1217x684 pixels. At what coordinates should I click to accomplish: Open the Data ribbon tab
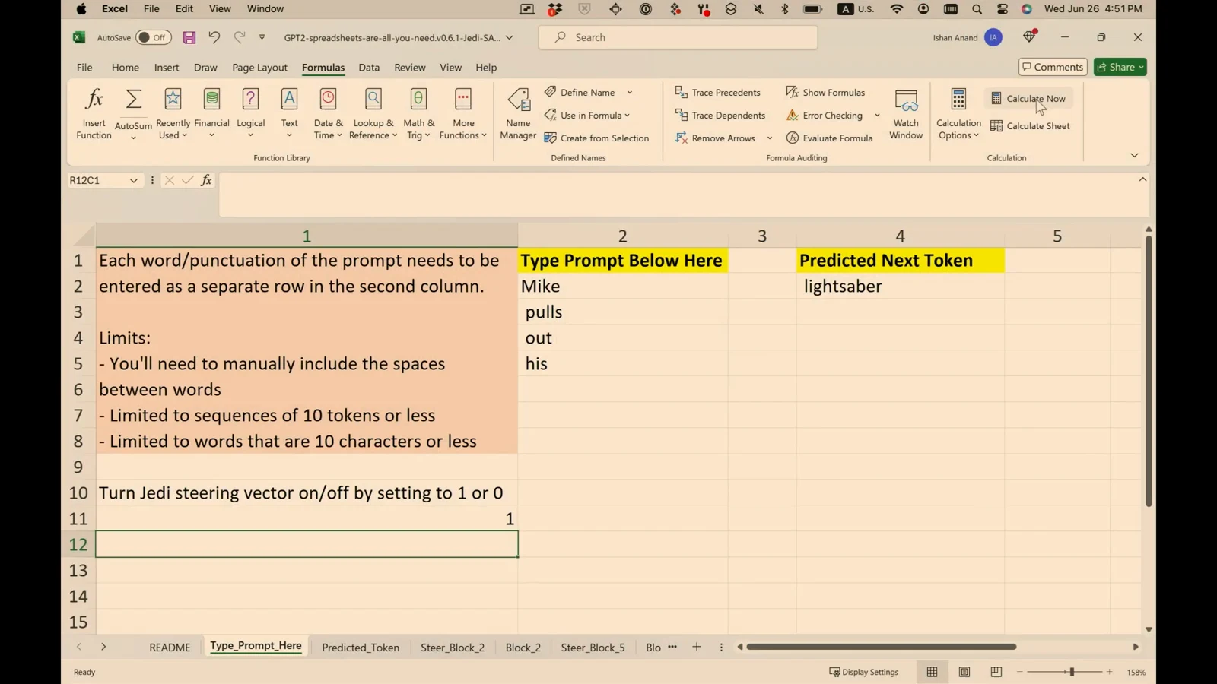point(369,67)
